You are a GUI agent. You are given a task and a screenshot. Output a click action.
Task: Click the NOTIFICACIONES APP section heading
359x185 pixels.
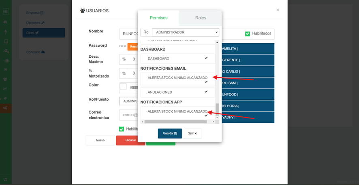pyautogui.click(x=161, y=102)
